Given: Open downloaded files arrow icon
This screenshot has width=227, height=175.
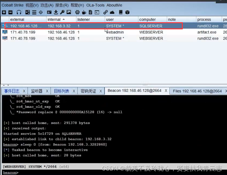Looking at the screenshot, I should click(56, 12).
